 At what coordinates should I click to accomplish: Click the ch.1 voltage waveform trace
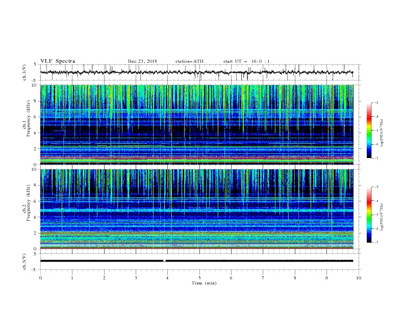click(197, 72)
